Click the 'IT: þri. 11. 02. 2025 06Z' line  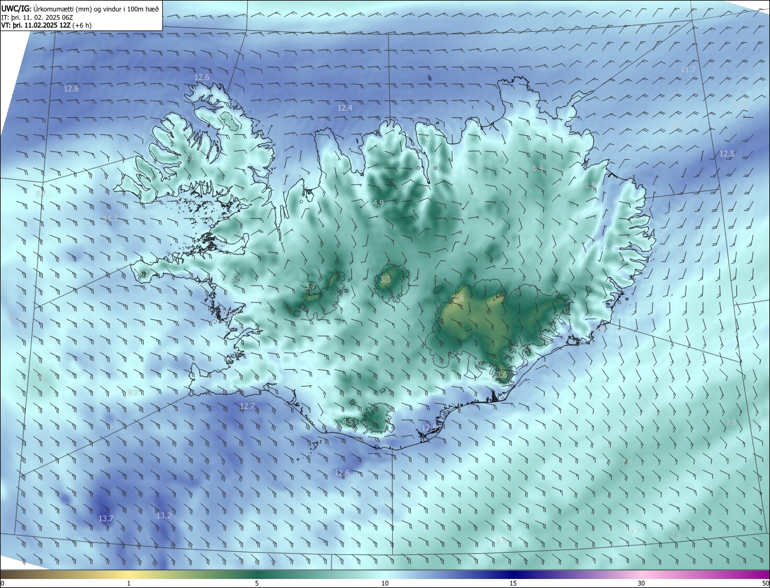tap(37, 17)
